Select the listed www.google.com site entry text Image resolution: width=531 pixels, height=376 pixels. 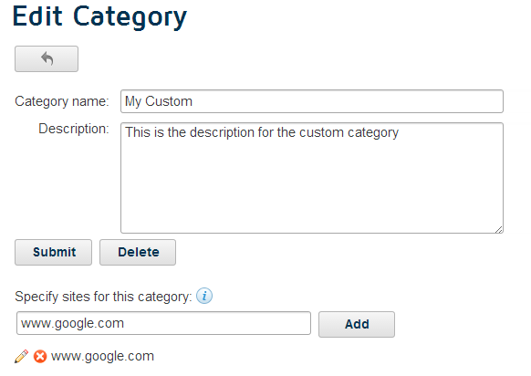tap(102, 356)
